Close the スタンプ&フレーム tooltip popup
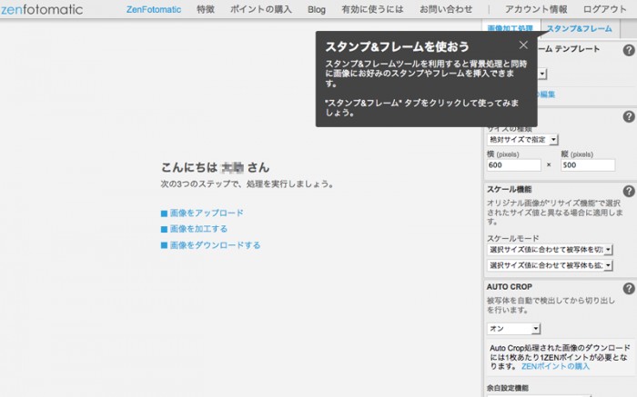Screen dimensions: 637x397 [x=523, y=45]
